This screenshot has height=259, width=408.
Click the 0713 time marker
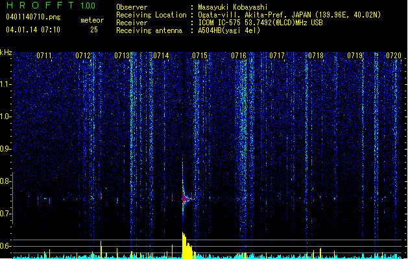[x=122, y=56]
